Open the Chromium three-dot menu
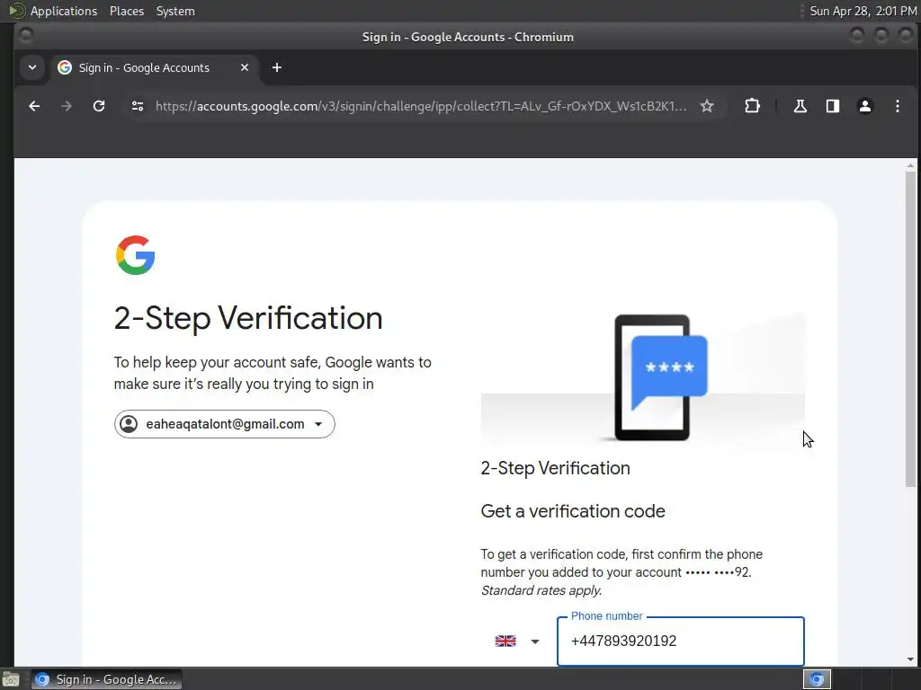Image resolution: width=921 pixels, height=690 pixels. point(897,106)
